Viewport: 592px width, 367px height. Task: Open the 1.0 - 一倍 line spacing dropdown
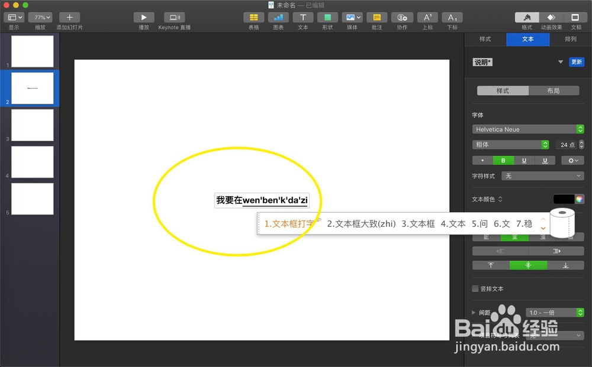[x=555, y=313]
